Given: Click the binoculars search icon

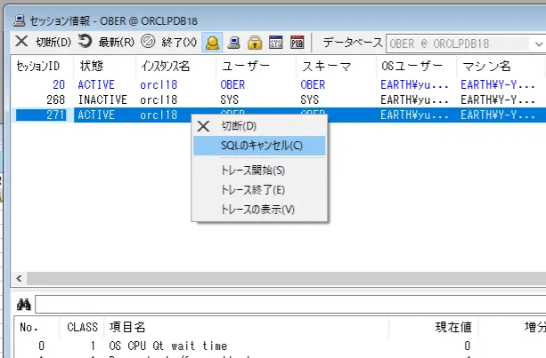Looking at the screenshot, I should (x=24, y=305).
